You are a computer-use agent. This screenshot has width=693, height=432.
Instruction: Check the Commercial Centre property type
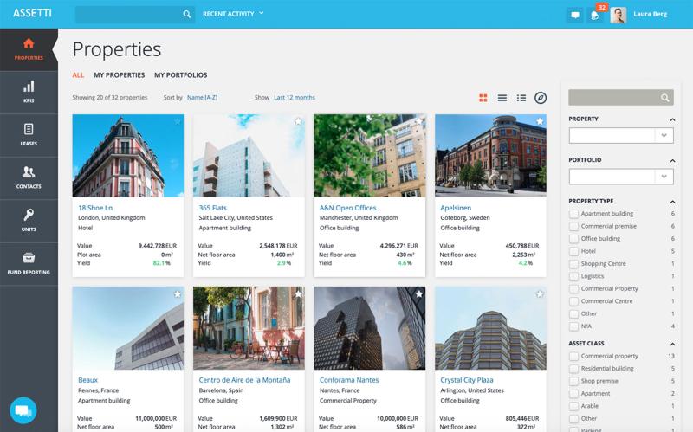tap(573, 301)
